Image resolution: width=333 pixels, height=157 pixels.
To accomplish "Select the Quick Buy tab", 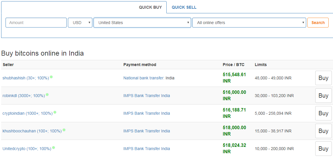I will pyautogui.click(x=150, y=7).
